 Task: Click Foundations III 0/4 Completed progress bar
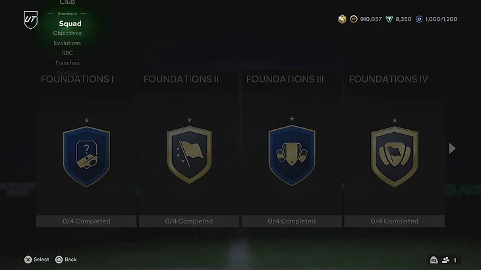292,221
